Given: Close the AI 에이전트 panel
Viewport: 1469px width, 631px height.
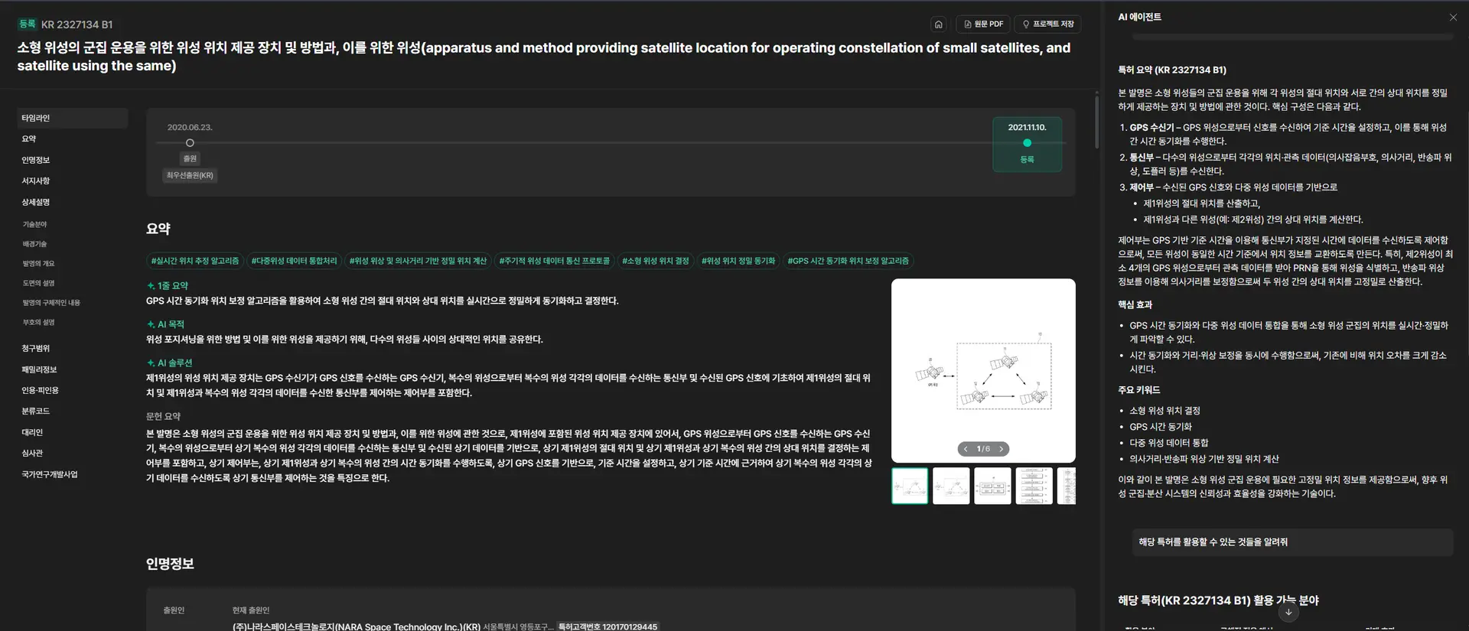Looking at the screenshot, I should 1453,17.
